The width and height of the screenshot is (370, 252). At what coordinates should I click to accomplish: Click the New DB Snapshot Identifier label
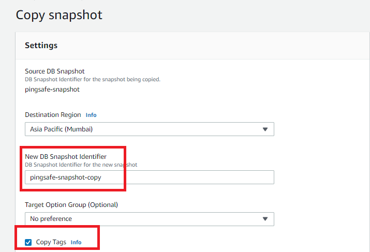[73, 156]
